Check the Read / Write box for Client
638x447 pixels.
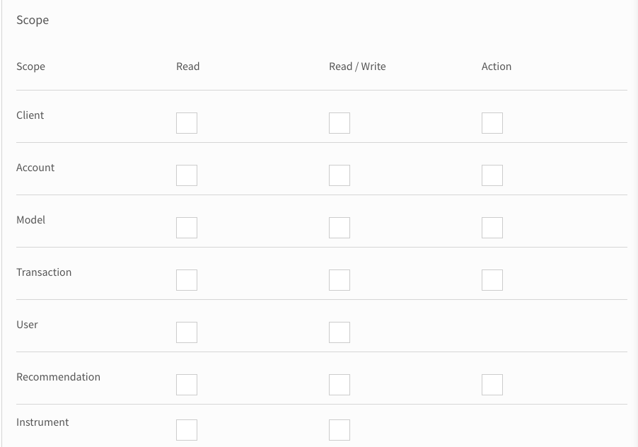339,122
